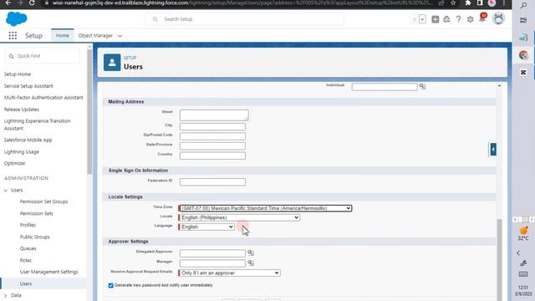This screenshot has height=301, width=535.
Task: Click the Federation ID field
Action: pos(212,182)
